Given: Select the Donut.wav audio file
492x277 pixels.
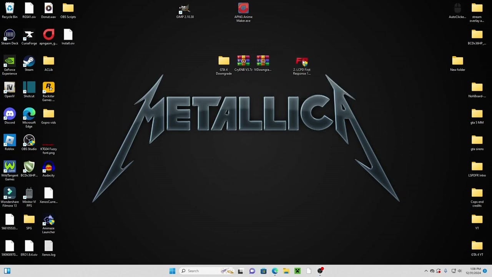Looking at the screenshot, I should [48, 11].
